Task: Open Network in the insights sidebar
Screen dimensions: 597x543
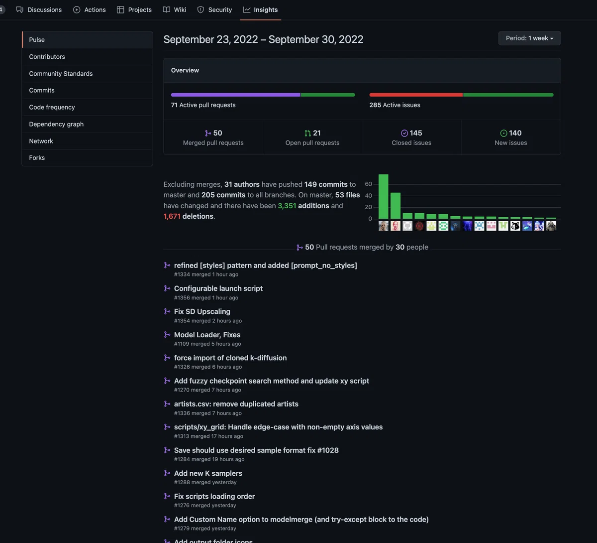Action: (x=87, y=141)
